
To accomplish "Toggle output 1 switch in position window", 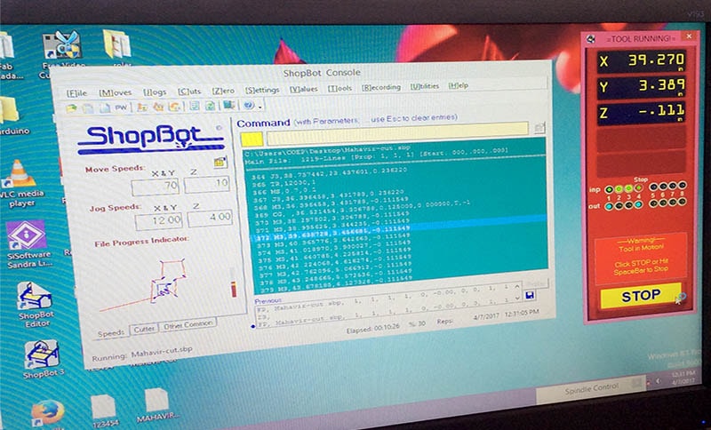I will [x=610, y=206].
